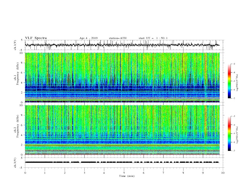Click the "8" frequency tick of ch.1 spectrogram
The height and width of the screenshot is (194, 251).
tap(22, 63)
